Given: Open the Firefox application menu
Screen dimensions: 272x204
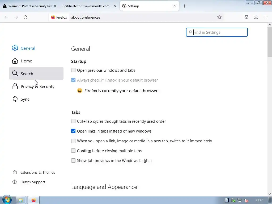Looking at the screenshot, I should 265,17.
